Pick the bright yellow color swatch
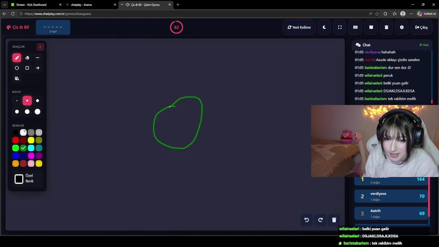This screenshot has height=247, width=439. pyautogui.click(x=31, y=140)
